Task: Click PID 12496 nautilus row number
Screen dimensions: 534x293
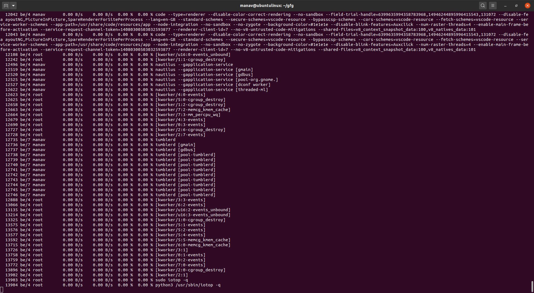Action: click(x=11, y=65)
